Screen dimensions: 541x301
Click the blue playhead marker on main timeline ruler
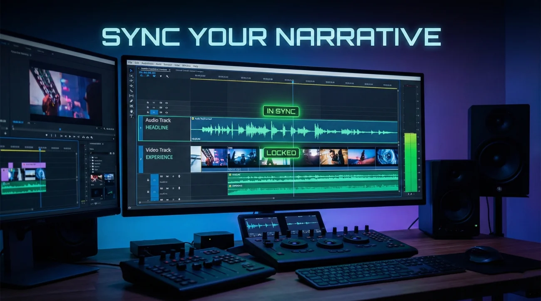coord(293,81)
